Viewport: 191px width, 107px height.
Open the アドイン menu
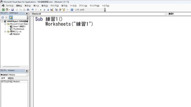(83, 6)
